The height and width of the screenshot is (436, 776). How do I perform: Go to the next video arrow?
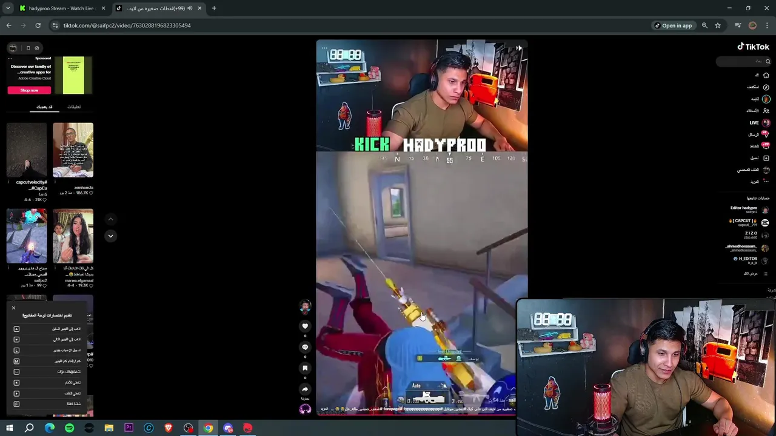pos(110,236)
